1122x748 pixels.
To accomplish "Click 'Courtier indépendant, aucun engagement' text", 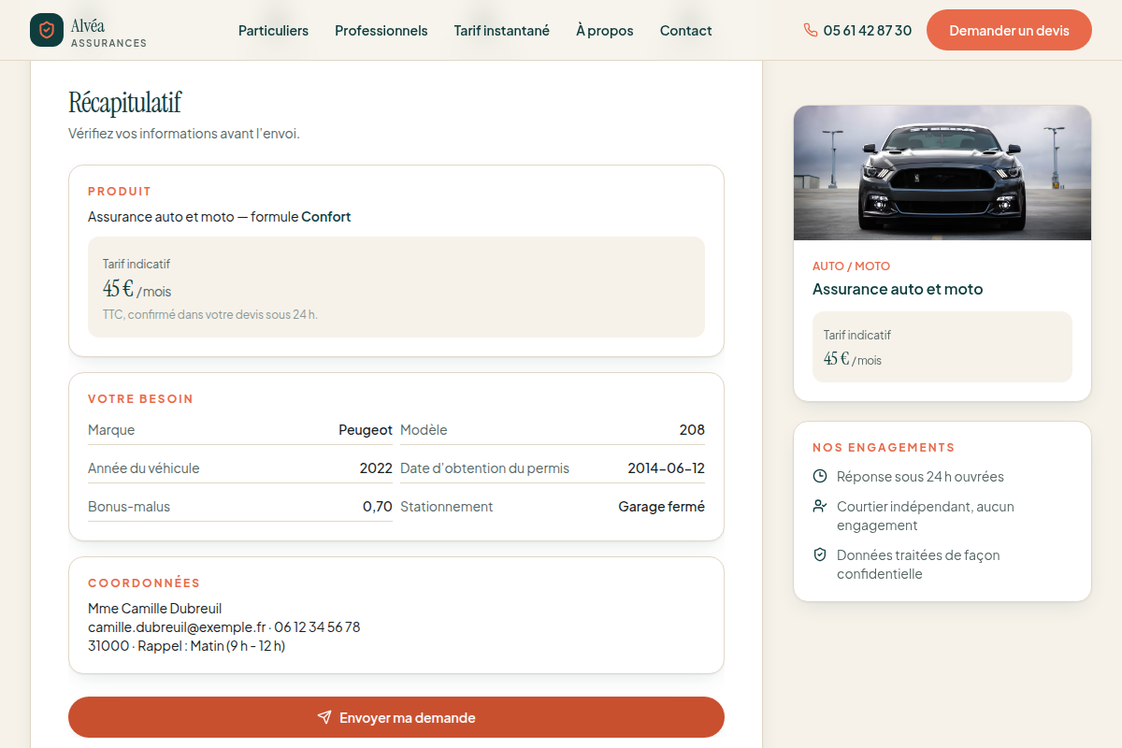I will click(x=926, y=516).
